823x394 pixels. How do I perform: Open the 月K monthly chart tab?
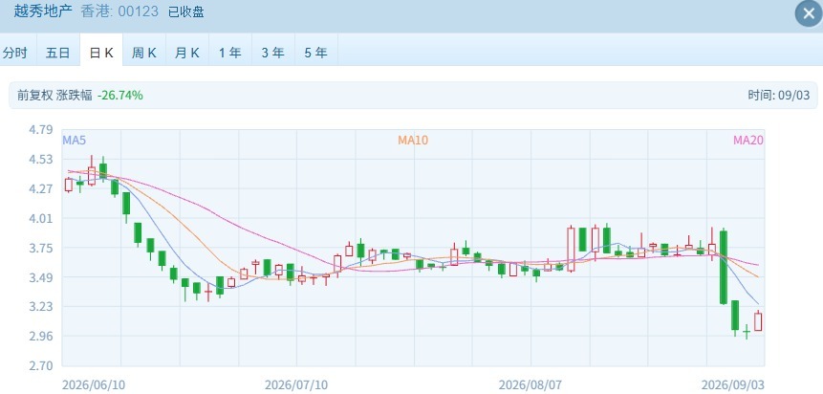(187, 52)
